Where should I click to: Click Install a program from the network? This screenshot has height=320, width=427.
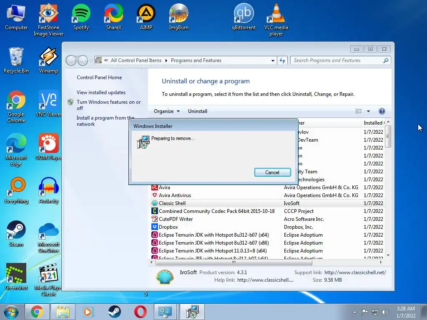[105, 121]
